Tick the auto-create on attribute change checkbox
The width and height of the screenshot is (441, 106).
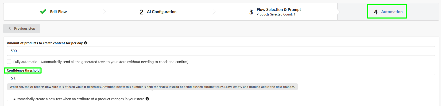coord(9,99)
